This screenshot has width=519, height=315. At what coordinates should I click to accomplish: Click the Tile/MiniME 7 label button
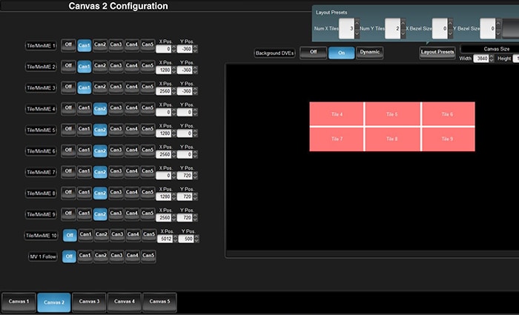click(x=42, y=173)
